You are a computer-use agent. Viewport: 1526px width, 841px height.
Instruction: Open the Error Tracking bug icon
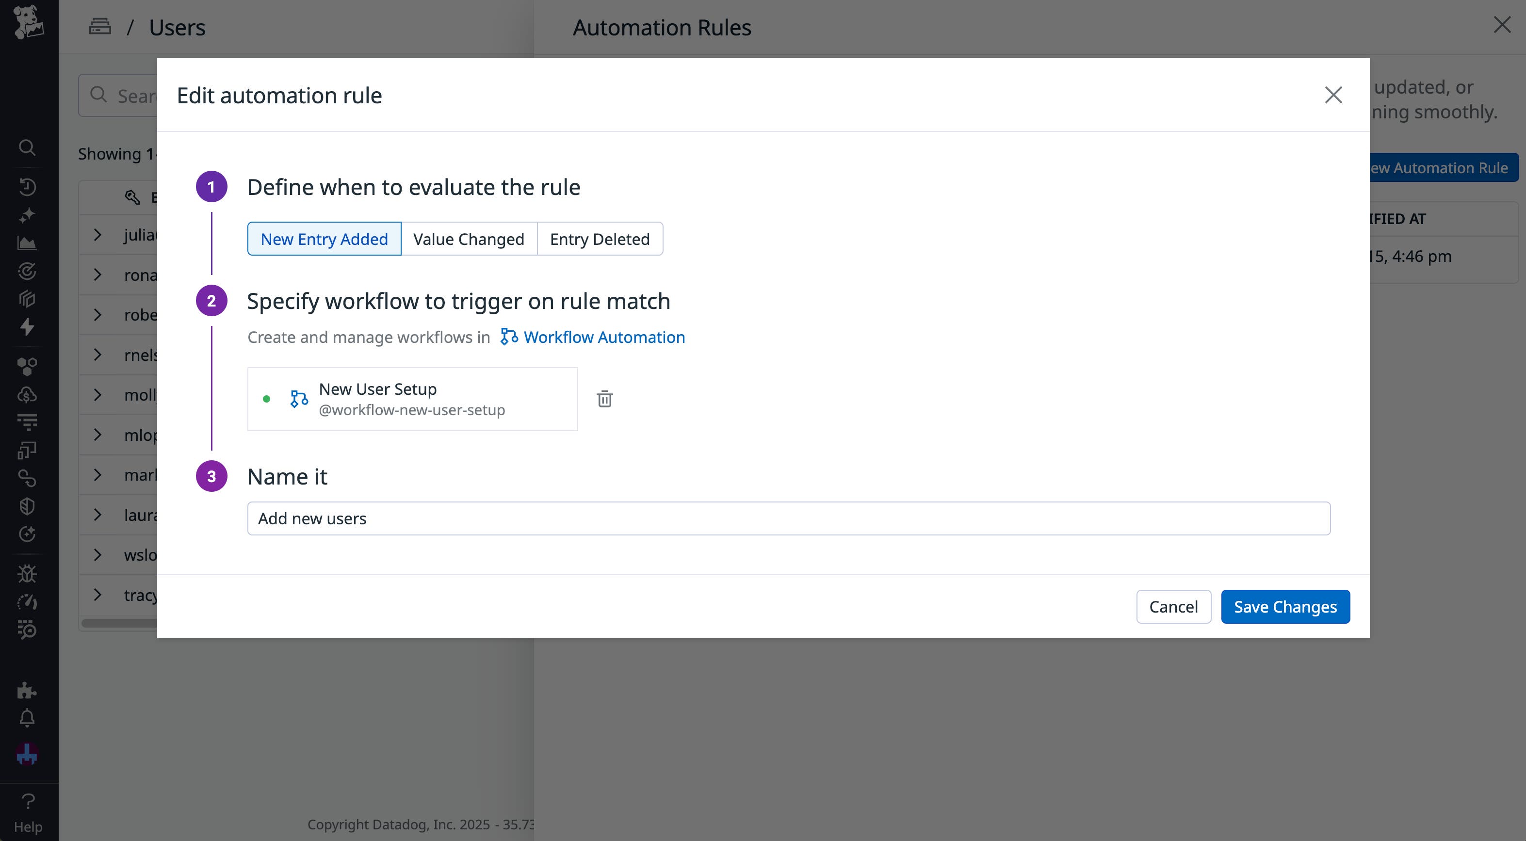(27, 573)
